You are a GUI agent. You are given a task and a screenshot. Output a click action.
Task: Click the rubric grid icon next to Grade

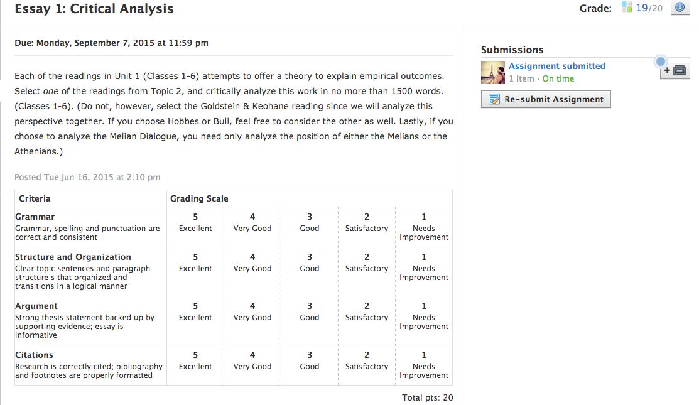click(626, 8)
